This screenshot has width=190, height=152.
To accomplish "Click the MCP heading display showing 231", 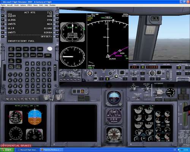I will point(135,67).
